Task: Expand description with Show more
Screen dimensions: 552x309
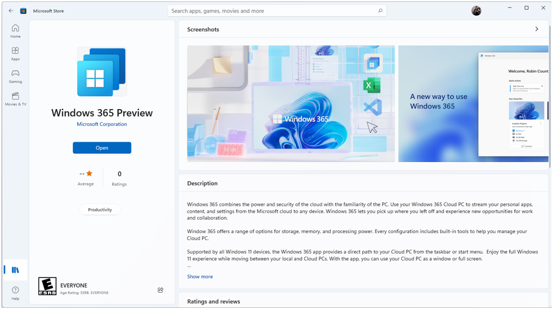Action: click(x=200, y=277)
